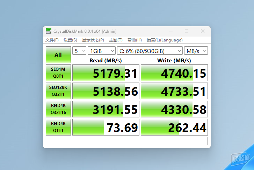
Task: Run the RND4K Q1T1 test
Action: (58, 127)
